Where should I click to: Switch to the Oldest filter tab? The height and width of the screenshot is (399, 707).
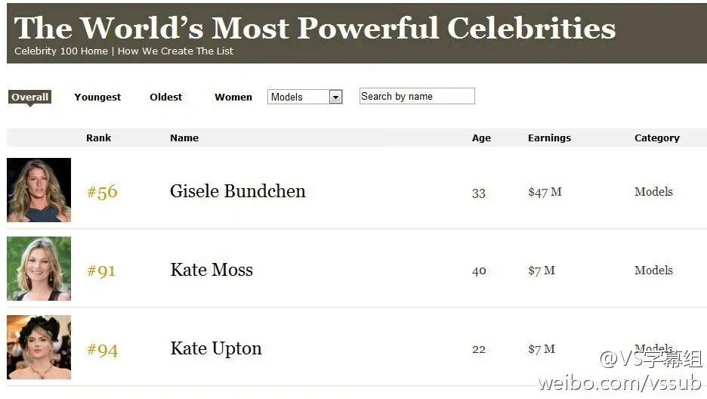pos(166,97)
